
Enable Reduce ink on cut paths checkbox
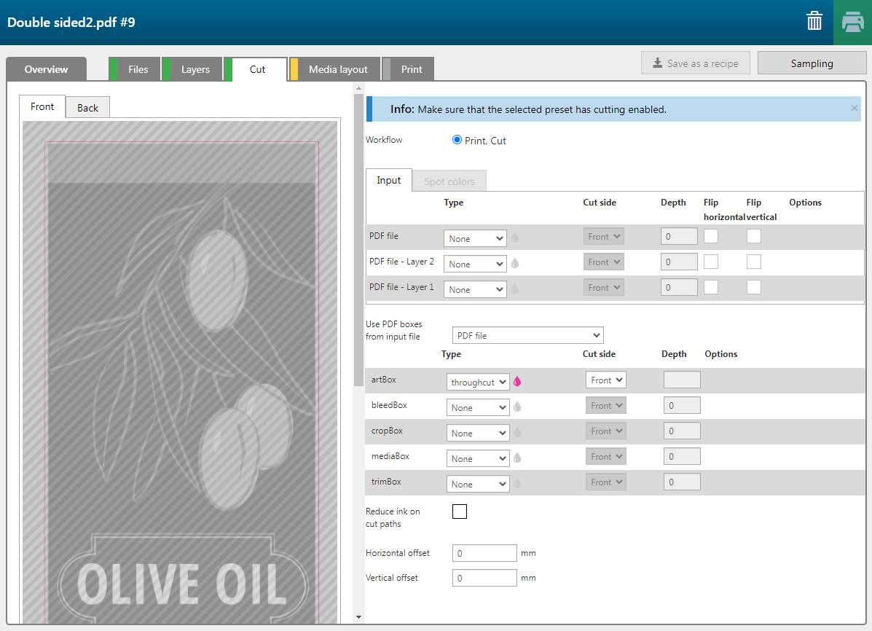(460, 512)
